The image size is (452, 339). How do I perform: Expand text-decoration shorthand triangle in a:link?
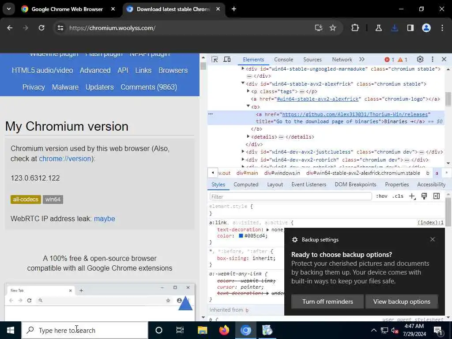[x=267, y=230]
